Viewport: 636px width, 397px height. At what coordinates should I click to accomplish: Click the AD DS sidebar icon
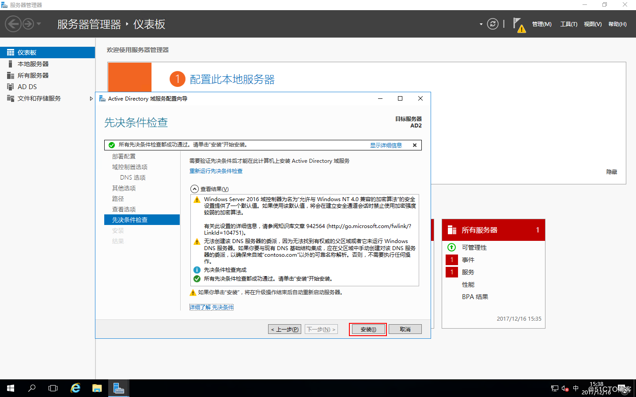pos(10,87)
